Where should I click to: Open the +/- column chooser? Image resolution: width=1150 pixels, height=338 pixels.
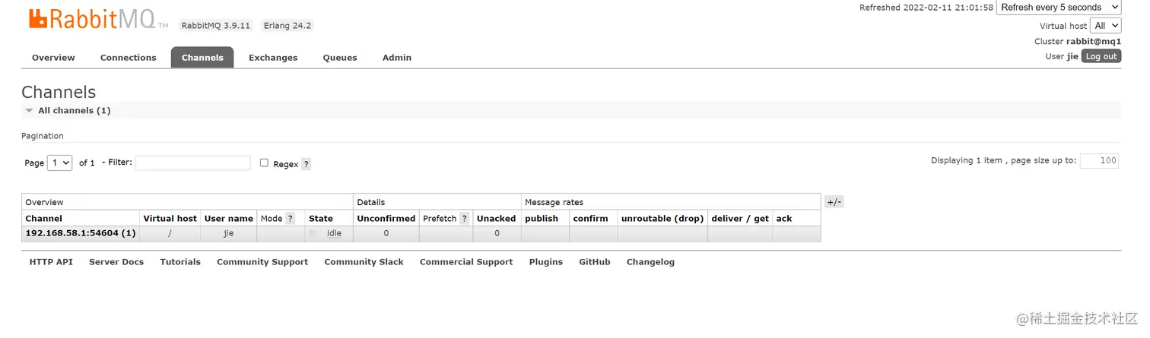point(834,202)
